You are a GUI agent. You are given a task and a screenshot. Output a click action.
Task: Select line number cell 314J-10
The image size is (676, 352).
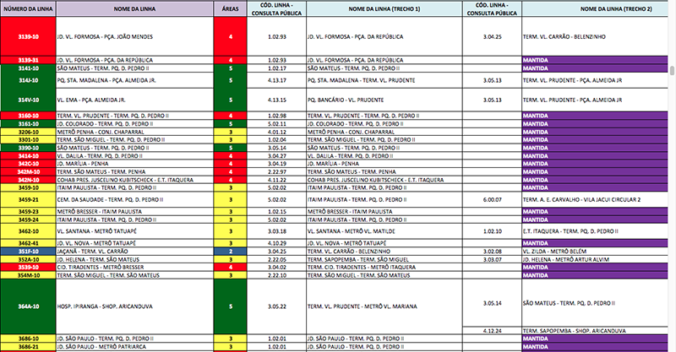28,80
